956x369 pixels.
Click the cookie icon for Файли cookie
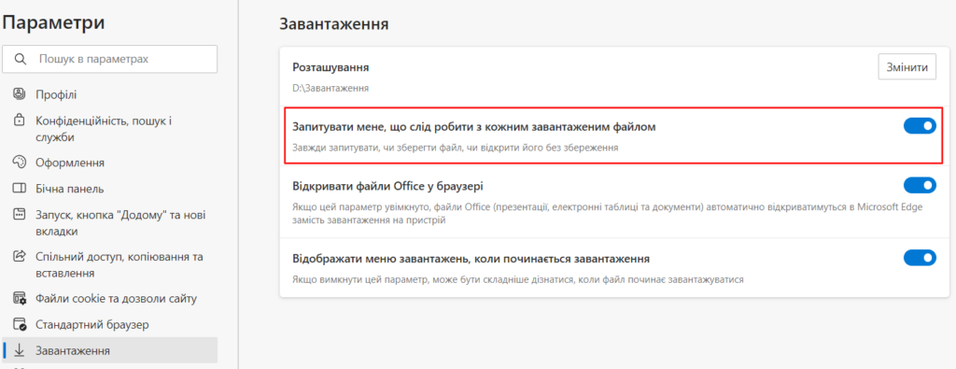point(19,298)
